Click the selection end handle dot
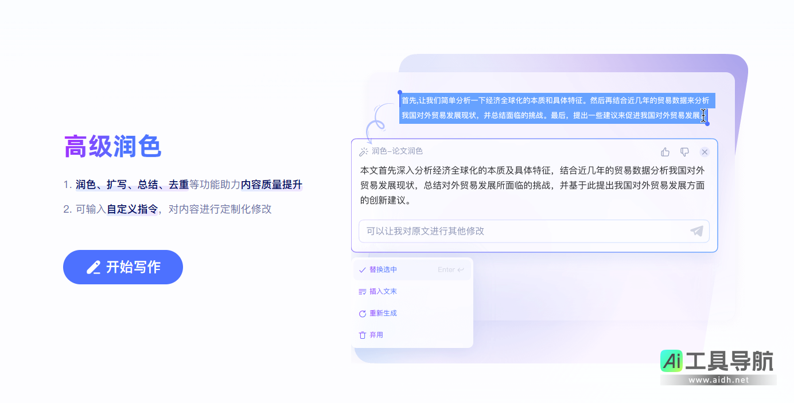Viewport: 794px width, 403px height. [707, 124]
